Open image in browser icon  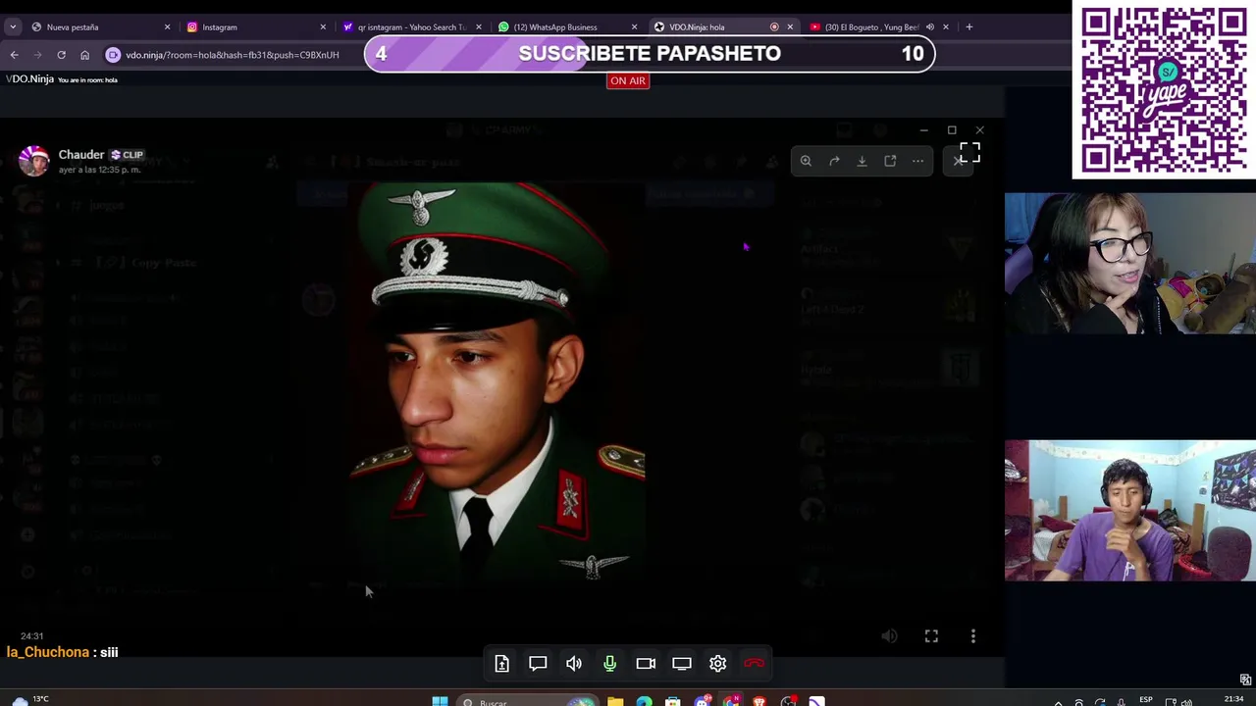click(890, 161)
